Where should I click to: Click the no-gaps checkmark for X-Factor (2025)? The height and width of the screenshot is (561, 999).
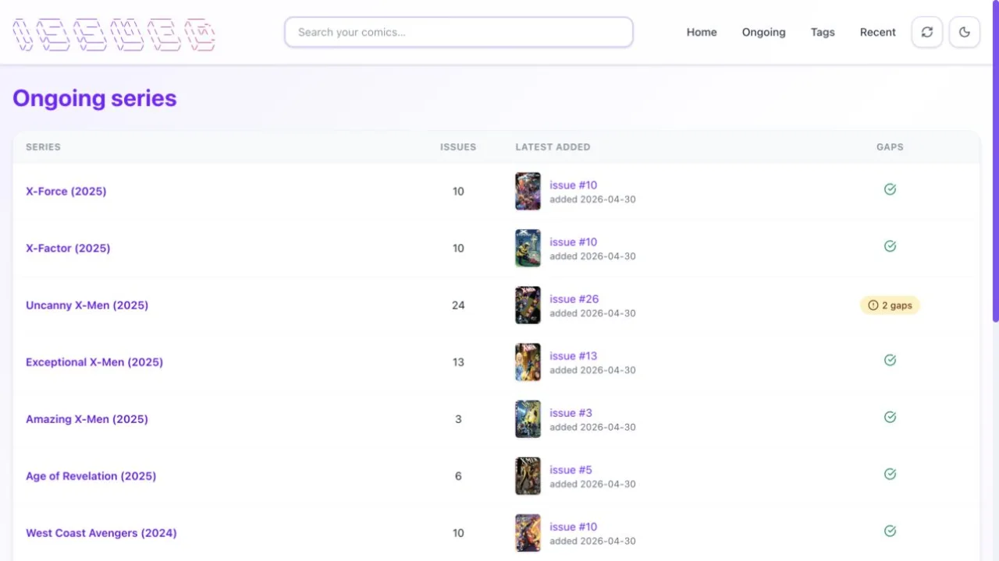pyautogui.click(x=890, y=246)
